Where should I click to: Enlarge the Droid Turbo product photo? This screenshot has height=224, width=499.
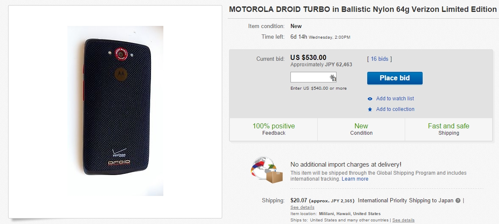[x=115, y=111]
